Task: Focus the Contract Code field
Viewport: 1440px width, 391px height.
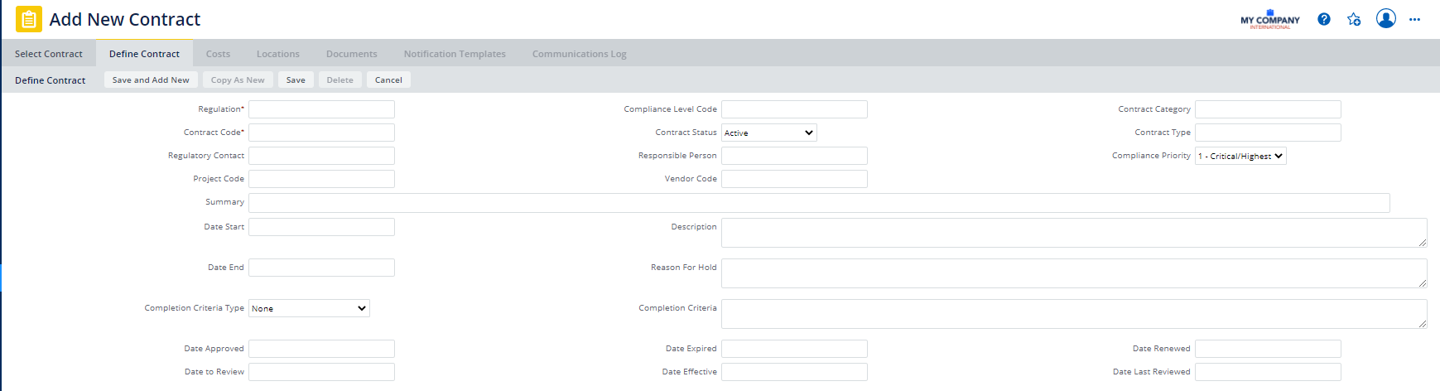Action: point(321,133)
